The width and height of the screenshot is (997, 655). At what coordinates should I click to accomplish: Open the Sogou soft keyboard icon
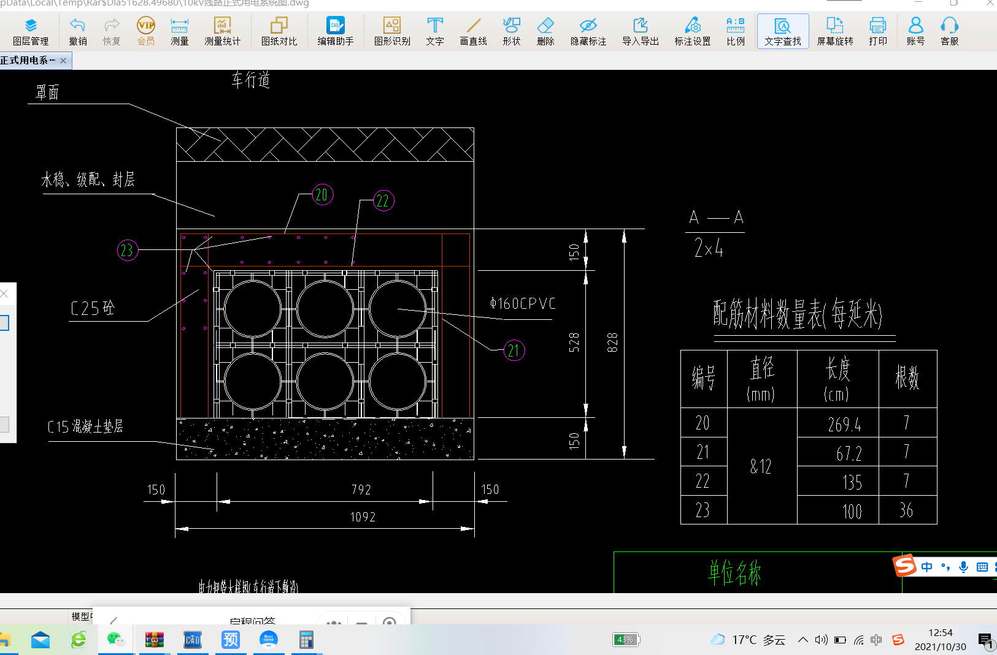pos(982,567)
